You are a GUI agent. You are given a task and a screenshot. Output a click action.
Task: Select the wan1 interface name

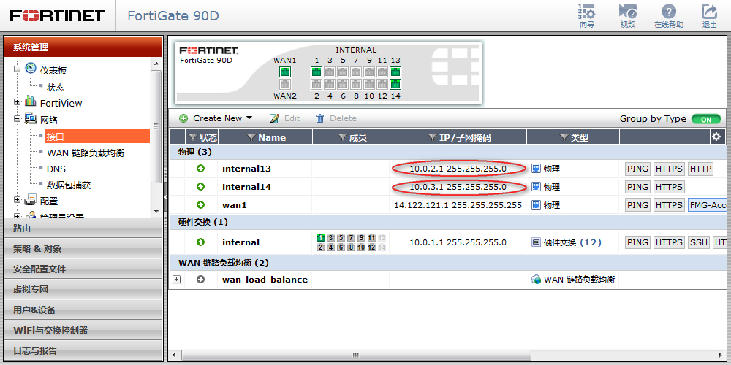coord(235,205)
